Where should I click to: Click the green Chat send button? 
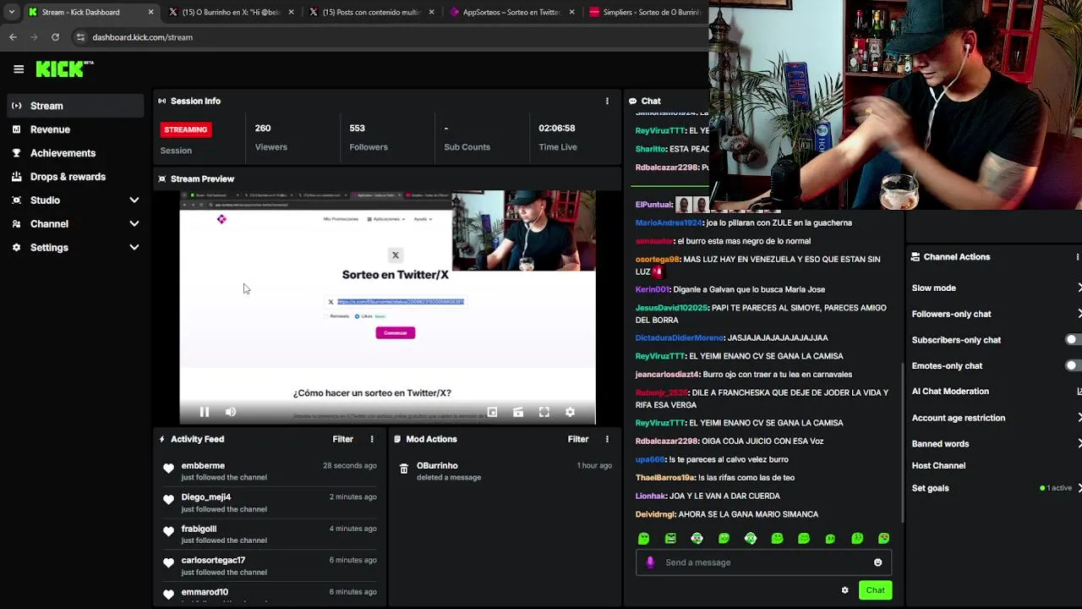click(875, 590)
